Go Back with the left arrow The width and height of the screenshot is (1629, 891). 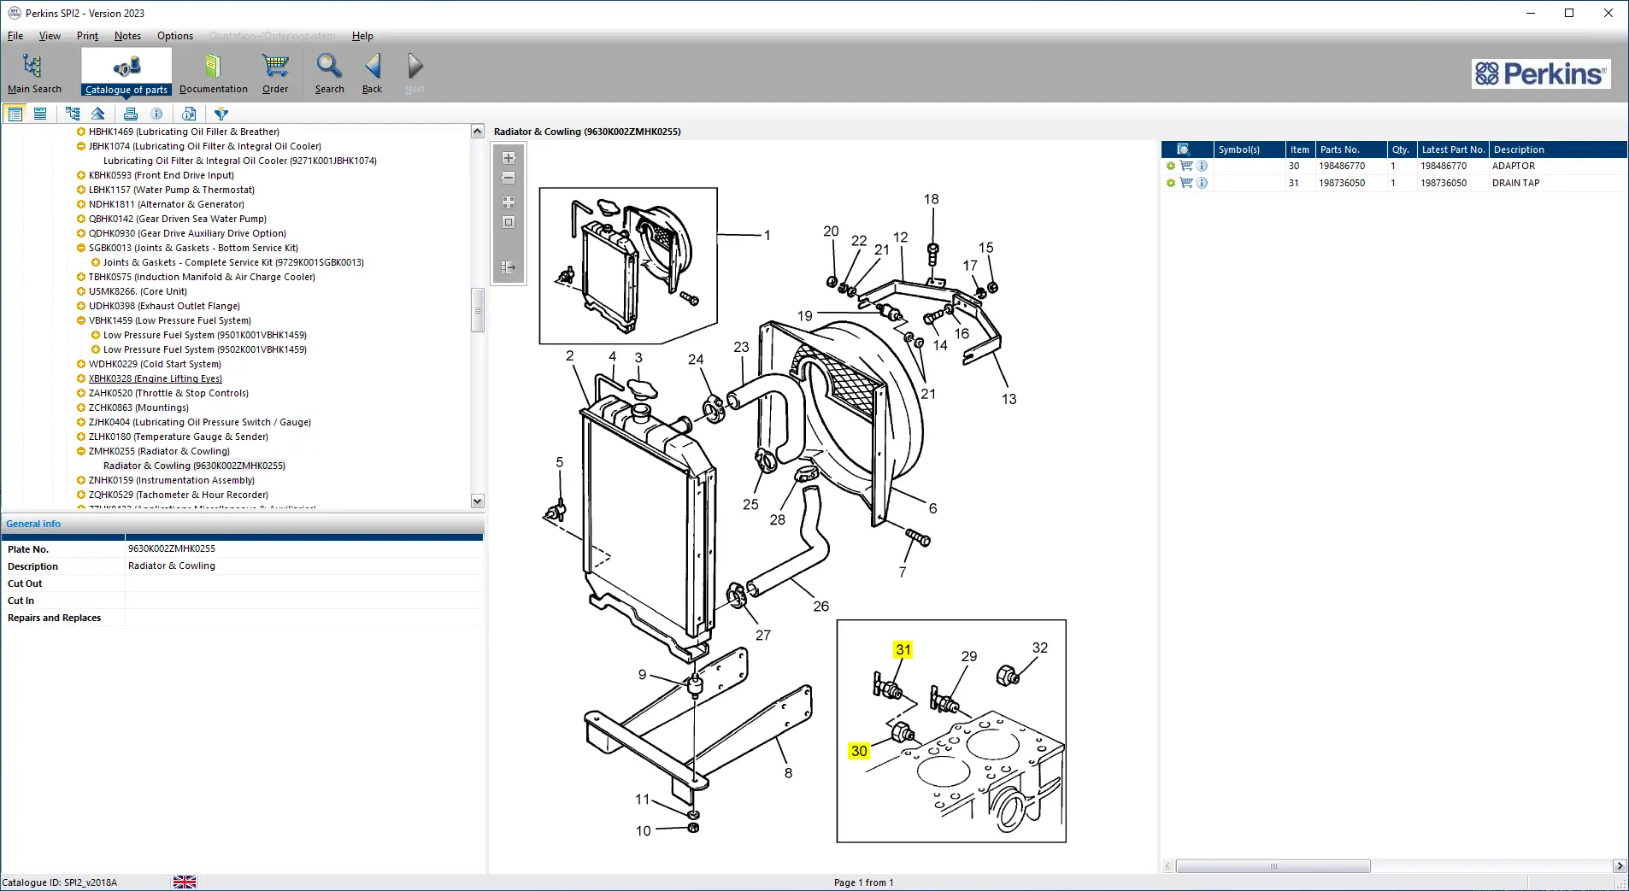pyautogui.click(x=373, y=73)
